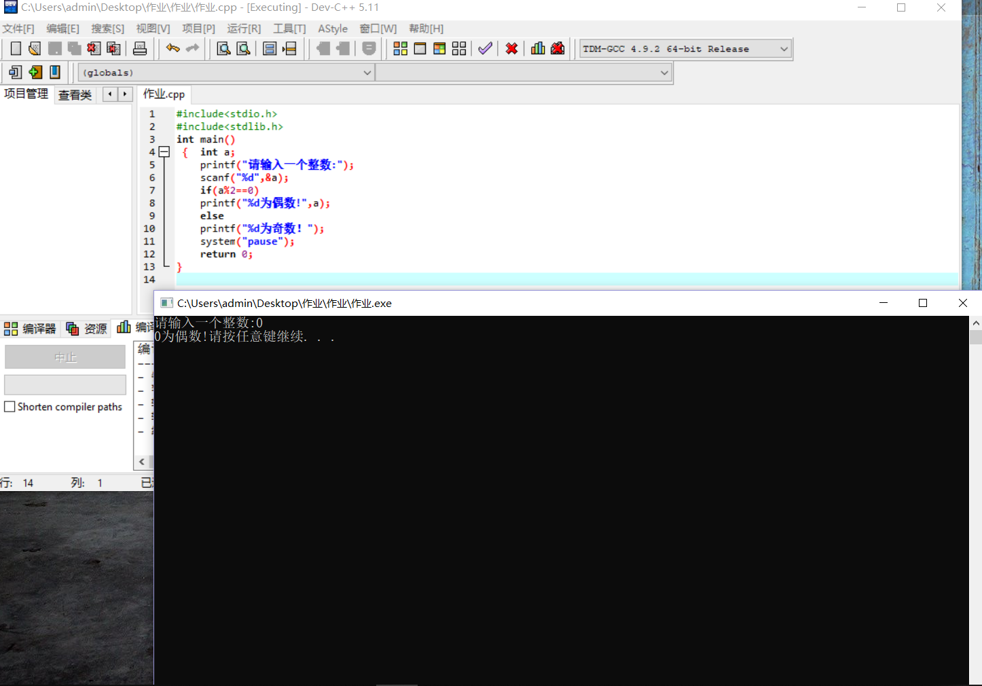Click the scanf("%d",&a); code line

pyautogui.click(x=244, y=177)
